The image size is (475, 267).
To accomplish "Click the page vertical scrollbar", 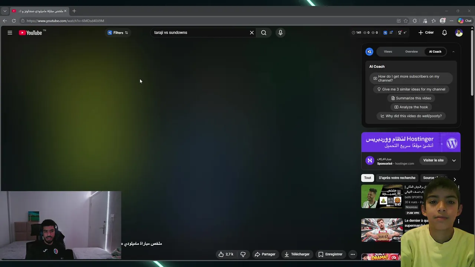I will [x=472, y=63].
